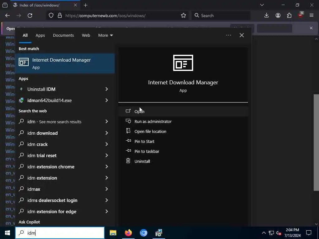The width and height of the screenshot is (319, 239).
Task: Click the site padlock security icon
Action: [60, 16]
